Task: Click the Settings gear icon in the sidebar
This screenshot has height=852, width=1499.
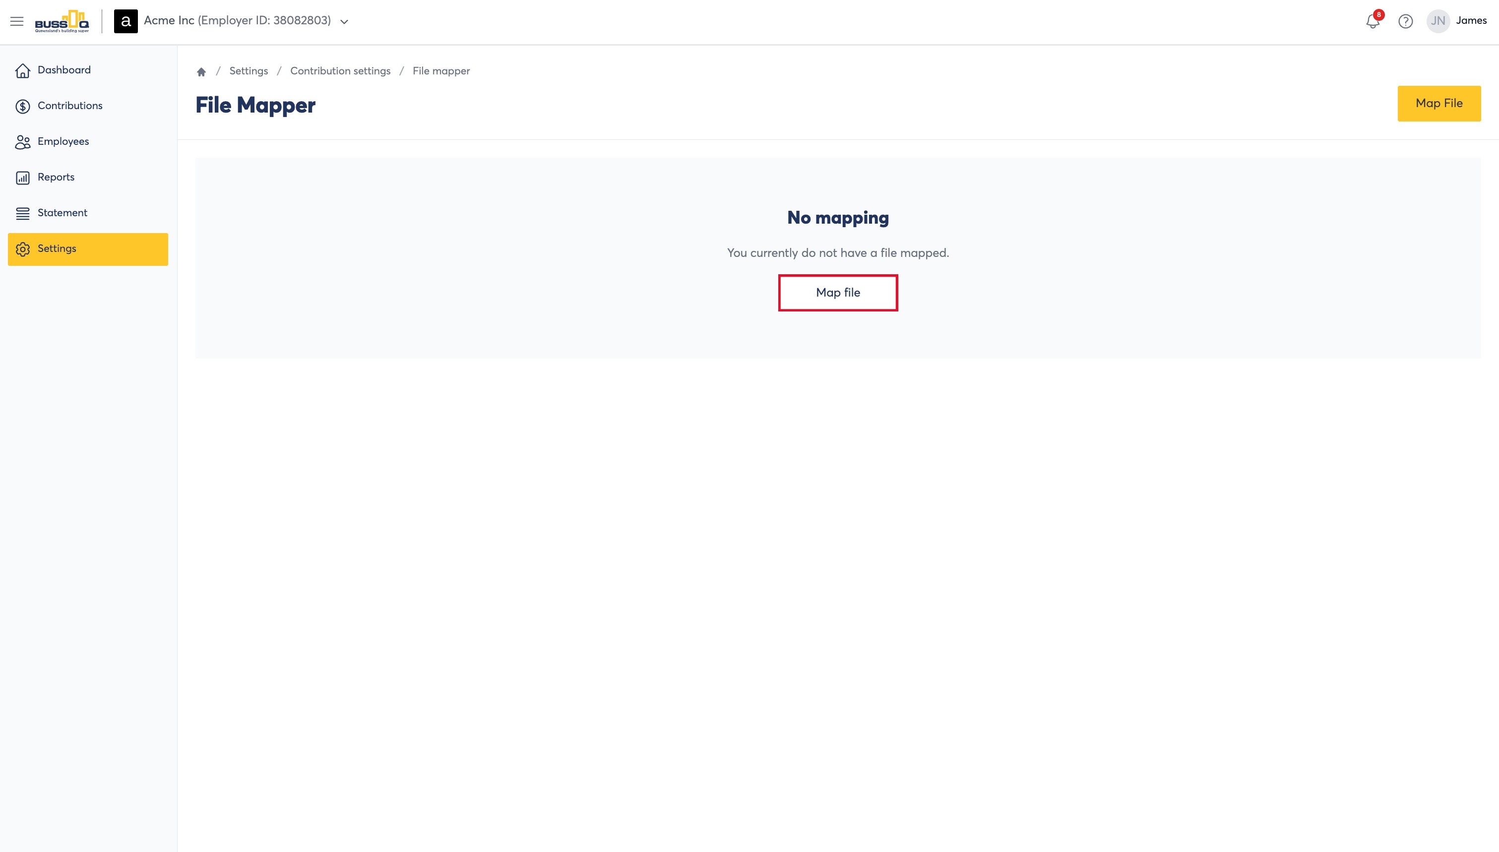Action: [23, 249]
